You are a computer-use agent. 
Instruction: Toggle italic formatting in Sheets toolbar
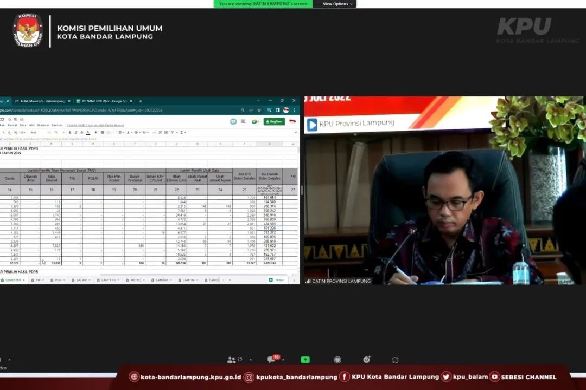pyautogui.click(x=75, y=132)
